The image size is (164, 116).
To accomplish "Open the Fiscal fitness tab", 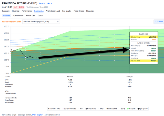I will point(79,11).
